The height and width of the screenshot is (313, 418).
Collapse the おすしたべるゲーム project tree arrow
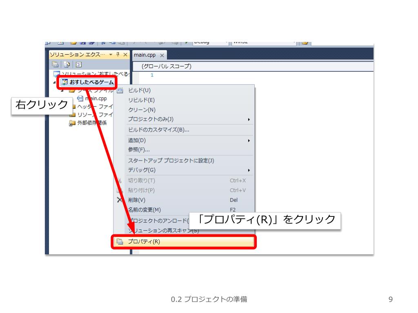(x=54, y=82)
